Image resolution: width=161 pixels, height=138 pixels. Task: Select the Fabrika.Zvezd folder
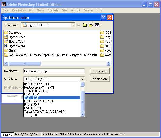(x=51, y=55)
